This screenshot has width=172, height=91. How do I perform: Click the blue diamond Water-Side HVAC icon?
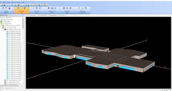pos(49,8)
